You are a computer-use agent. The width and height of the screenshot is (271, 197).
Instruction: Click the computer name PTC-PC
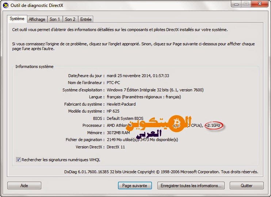point(113,83)
